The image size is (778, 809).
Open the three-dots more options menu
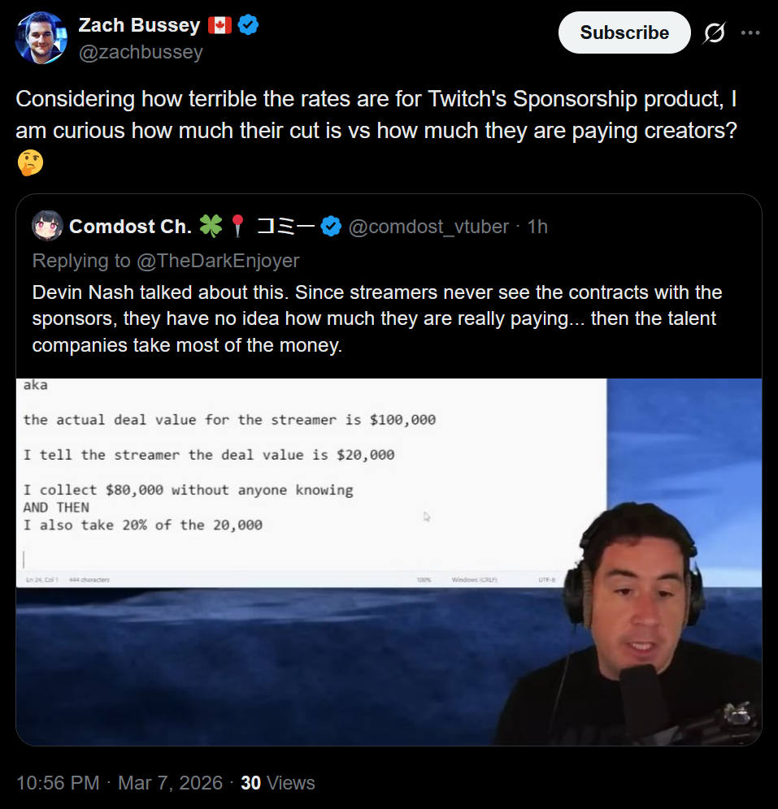tap(750, 32)
